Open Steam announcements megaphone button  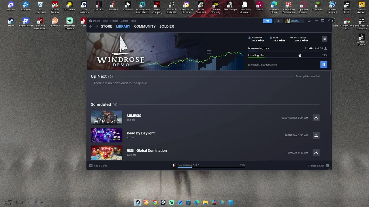268,21
